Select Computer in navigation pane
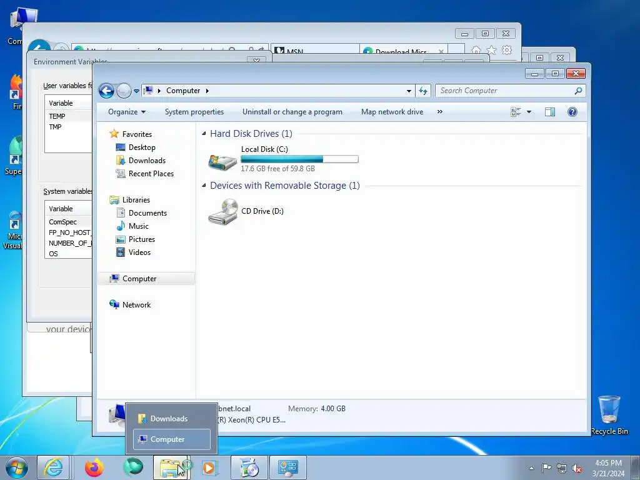640x480 pixels. pyautogui.click(x=146, y=278)
